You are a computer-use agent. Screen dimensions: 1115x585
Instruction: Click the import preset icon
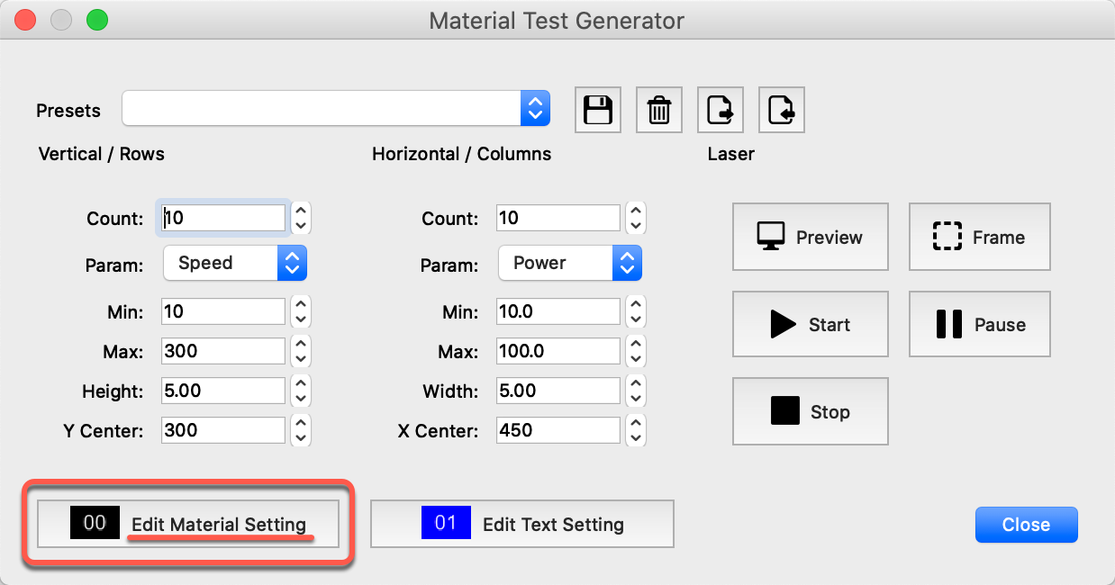[x=781, y=111]
